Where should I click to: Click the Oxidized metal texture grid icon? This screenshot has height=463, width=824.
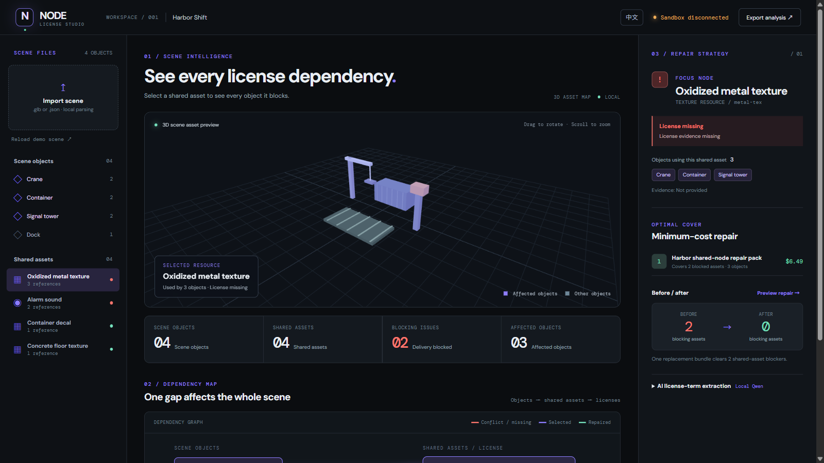pyautogui.click(x=18, y=280)
